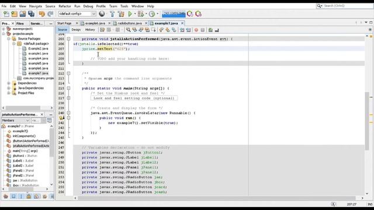Toggle Show Inherited Members filter in Navigator
The height and width of the screenshot is (210, 374).
click(x=6, y=197)
